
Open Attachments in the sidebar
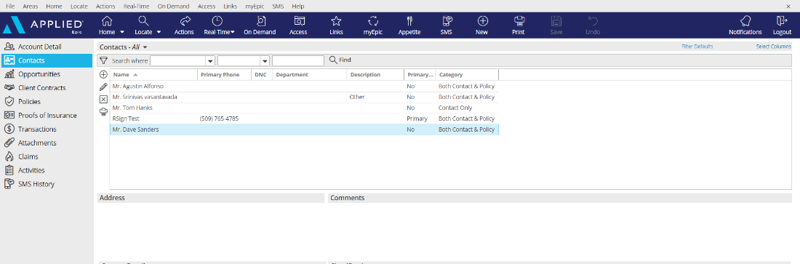click(47, 143)
